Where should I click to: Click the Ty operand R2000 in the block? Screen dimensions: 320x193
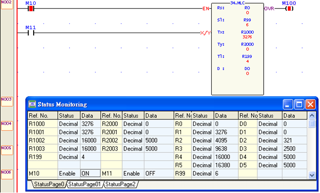pyautogui.click(x=247, y=44)
